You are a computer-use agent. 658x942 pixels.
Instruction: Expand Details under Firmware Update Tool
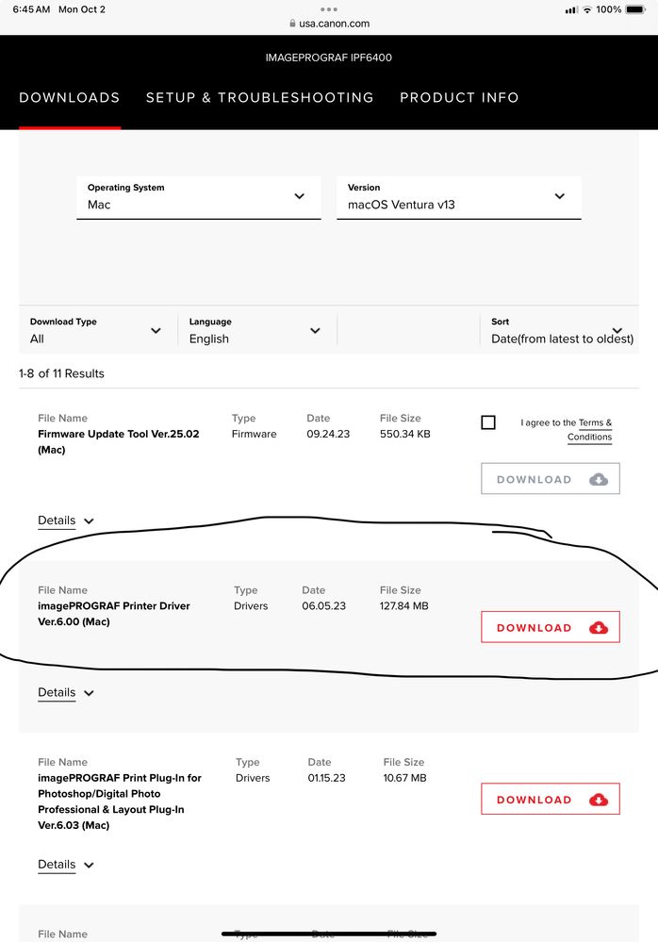point(66,521)
